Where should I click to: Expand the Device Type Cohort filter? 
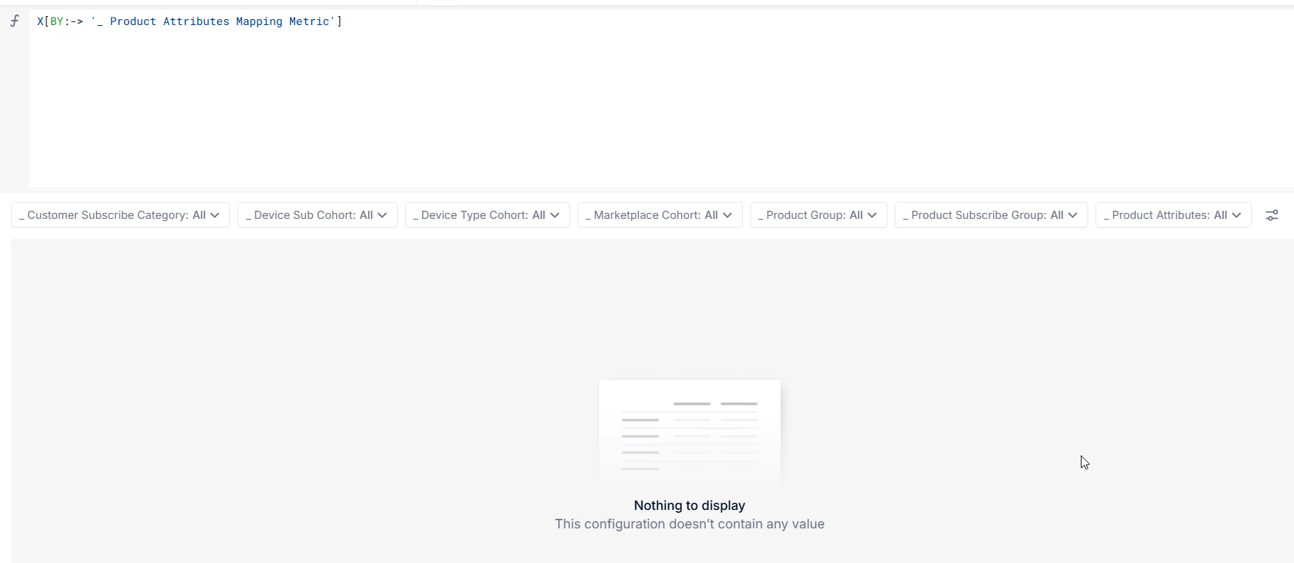[x=488, y=215]
